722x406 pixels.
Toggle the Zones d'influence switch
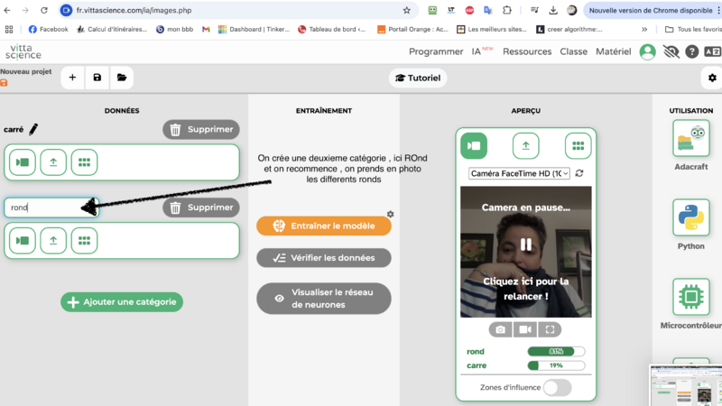coord(557,387)
